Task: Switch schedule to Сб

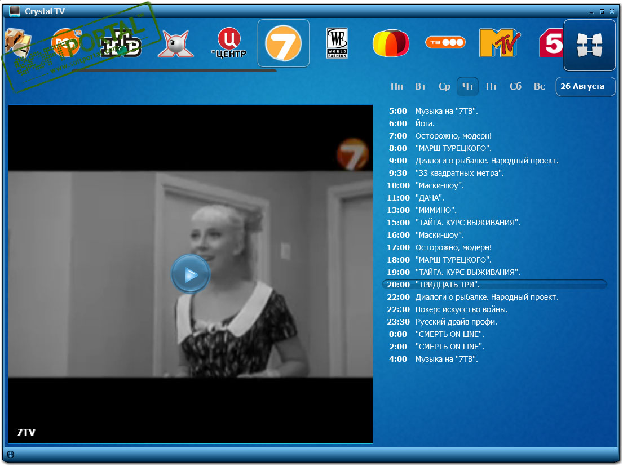Action: pyautogui.click(x=515, y=86)
